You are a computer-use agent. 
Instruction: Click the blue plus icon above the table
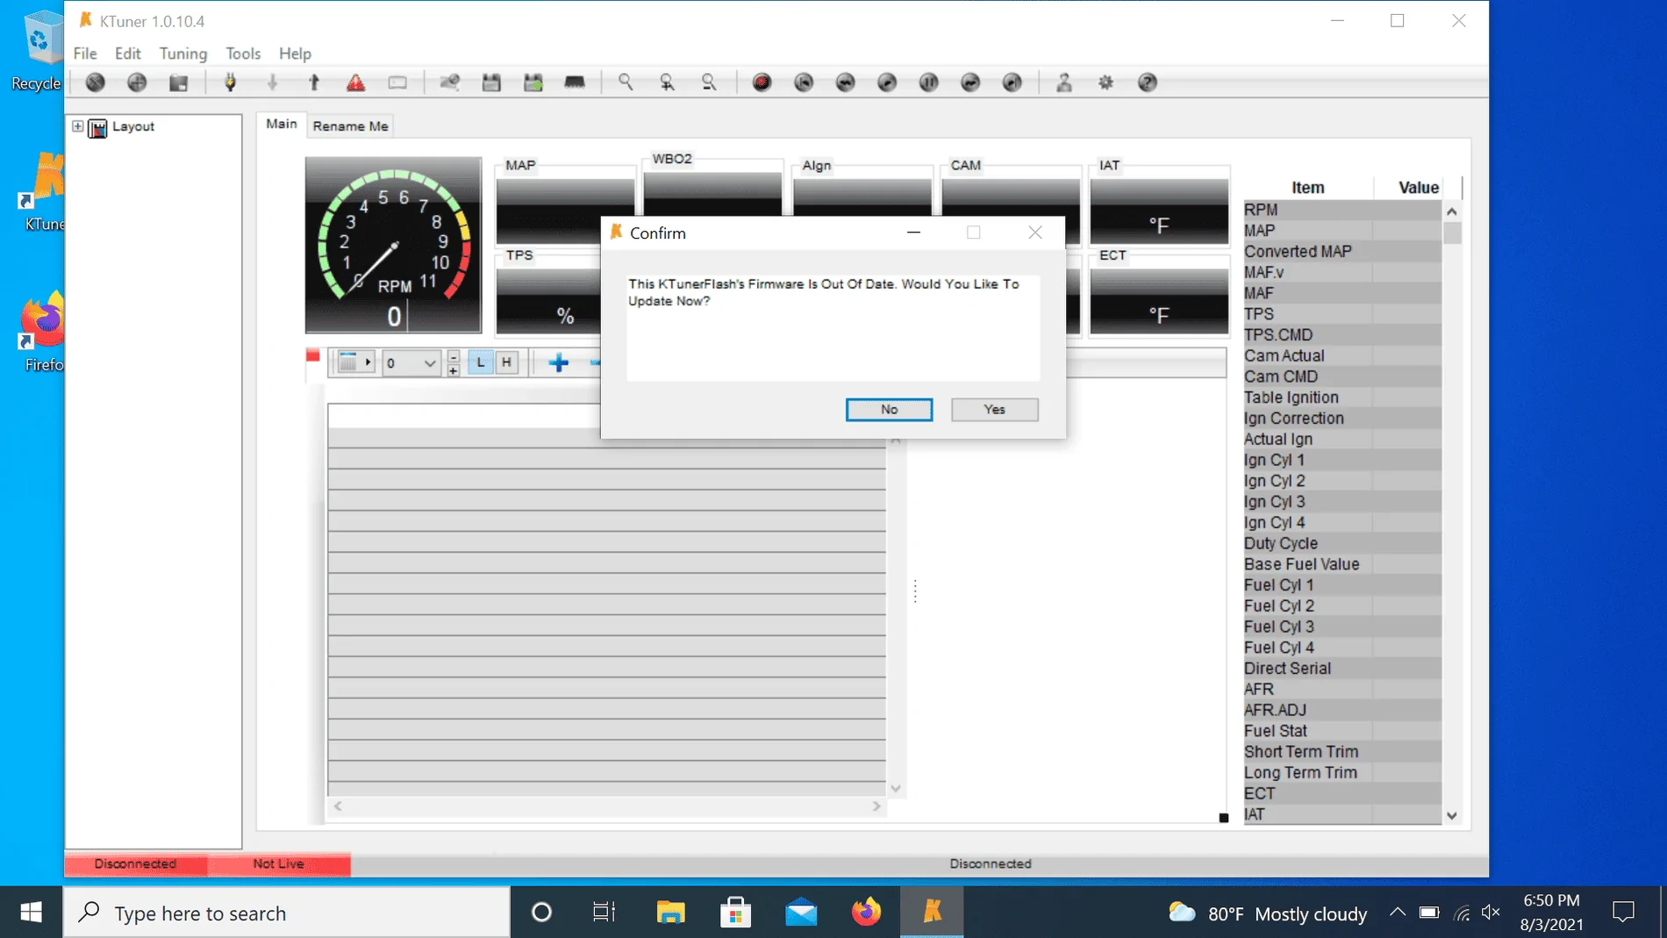(558, 362)
